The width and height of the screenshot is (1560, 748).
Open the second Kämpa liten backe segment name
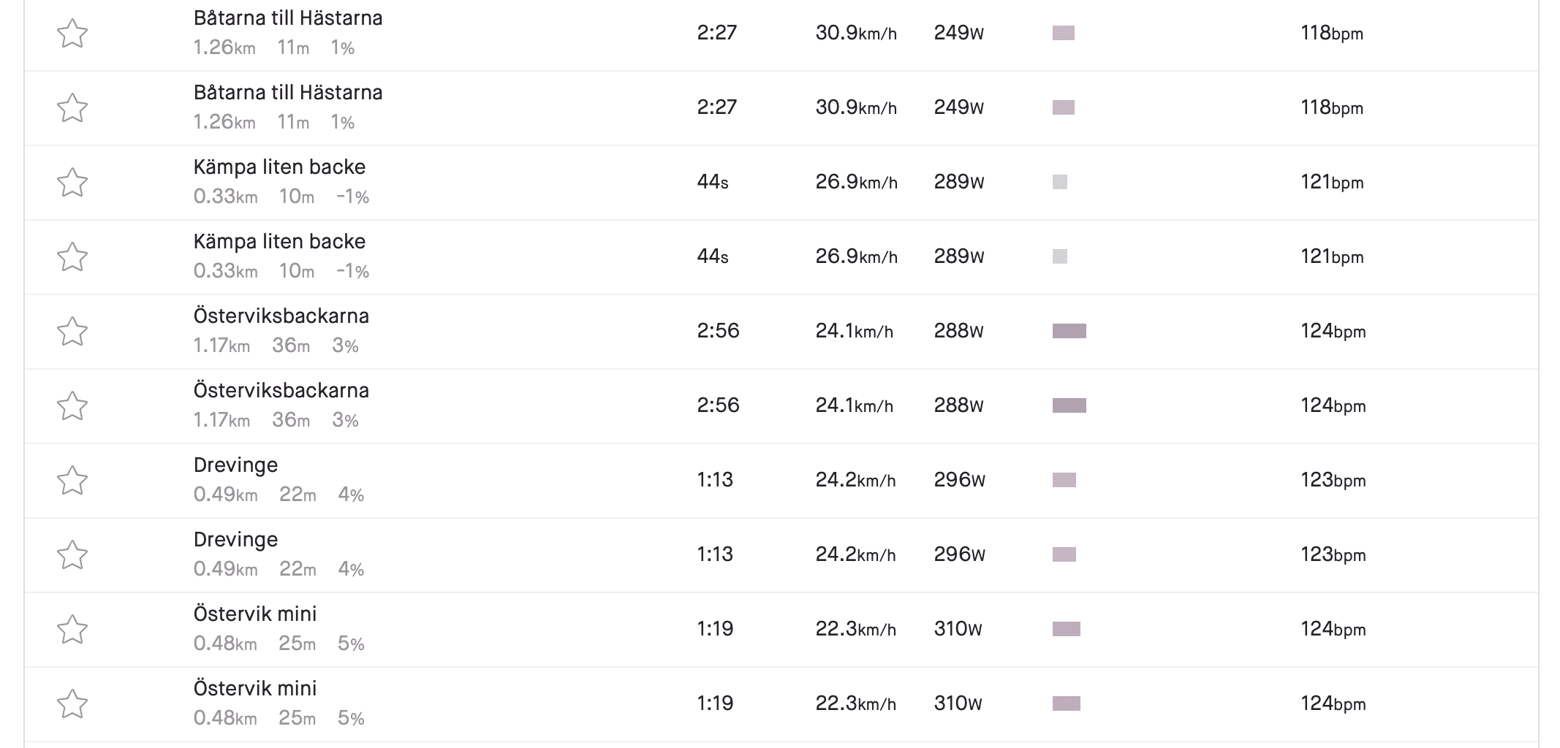(279, 242)
